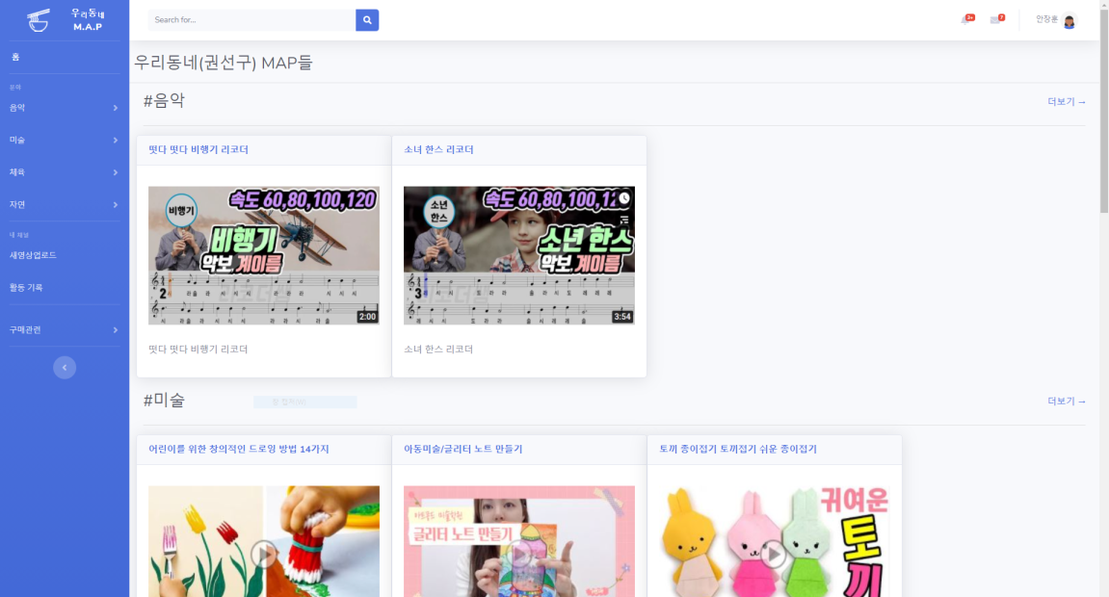1109x597 pixels.
Task: Expand the 미술 sidebar category
Action: (x=64, y=140)
